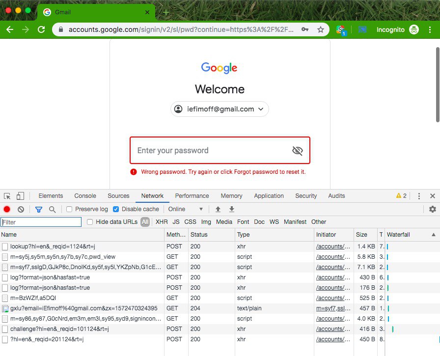This screenshot has height=356, width=440.
Task: Sort by Size column header
Action: [x=366, y=235]
